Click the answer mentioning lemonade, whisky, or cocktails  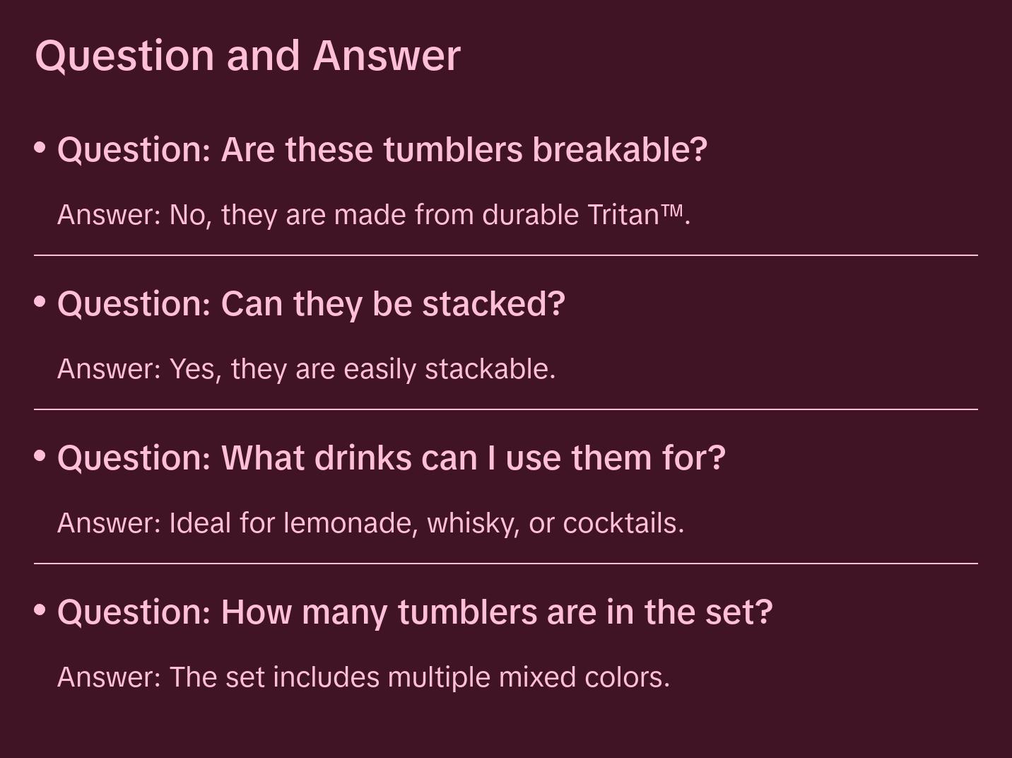(370, 523)
